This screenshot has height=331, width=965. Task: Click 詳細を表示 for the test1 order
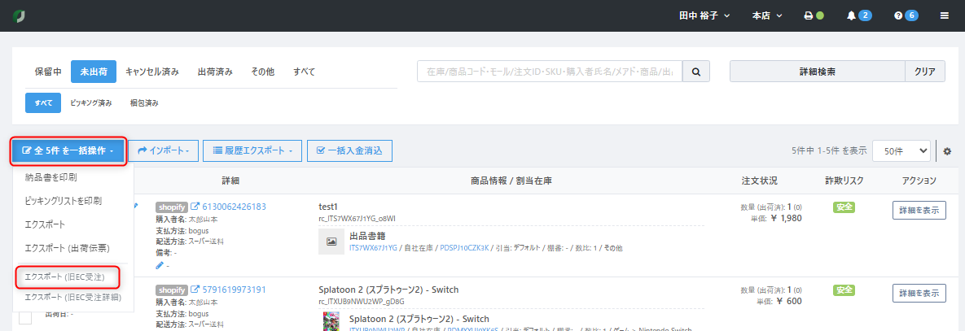[919, 210]
